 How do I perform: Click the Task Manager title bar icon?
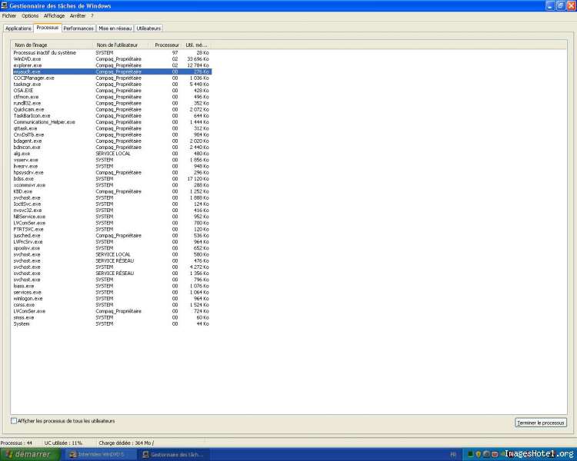tap(4, 5)
